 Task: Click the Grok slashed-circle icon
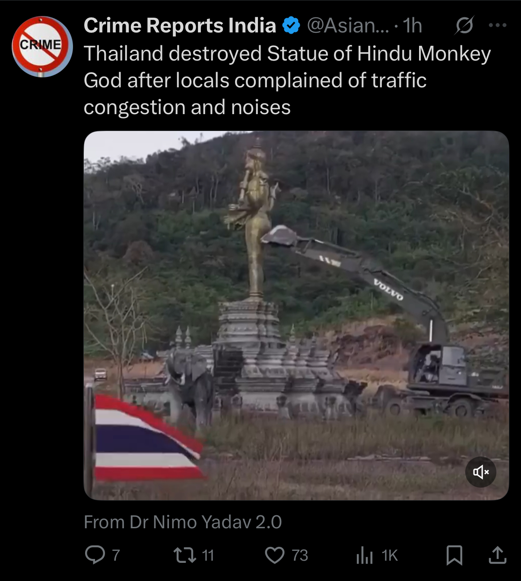[x=464, y=26]
